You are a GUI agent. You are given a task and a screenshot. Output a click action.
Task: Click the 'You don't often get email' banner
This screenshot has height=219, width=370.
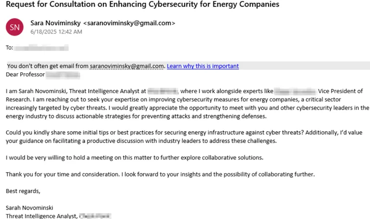(188, 66)
